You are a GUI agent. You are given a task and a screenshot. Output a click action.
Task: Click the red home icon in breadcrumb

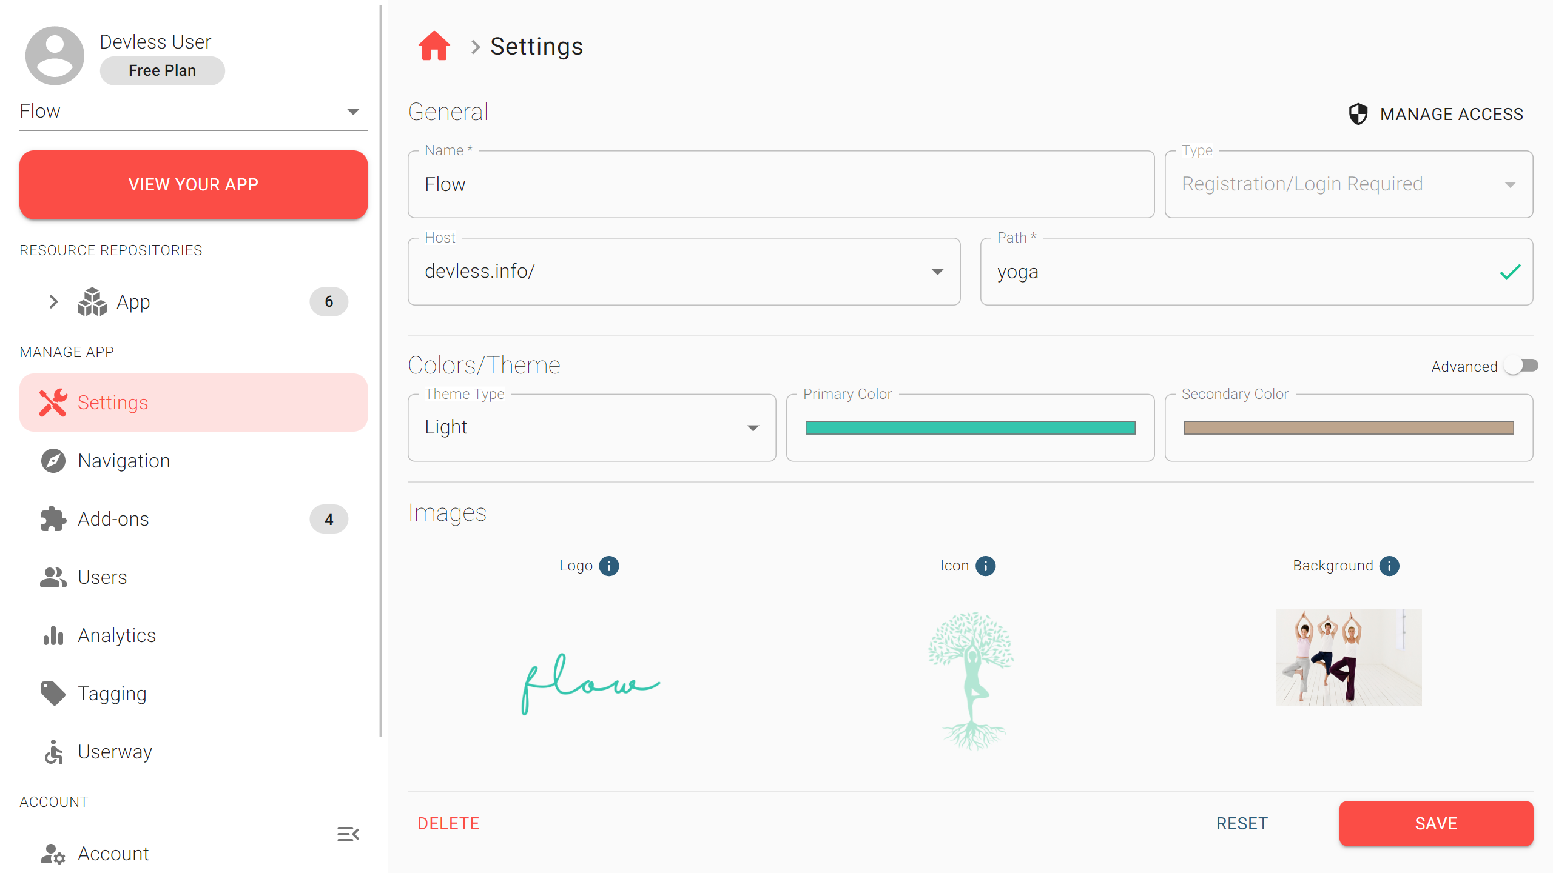[434, 46]
